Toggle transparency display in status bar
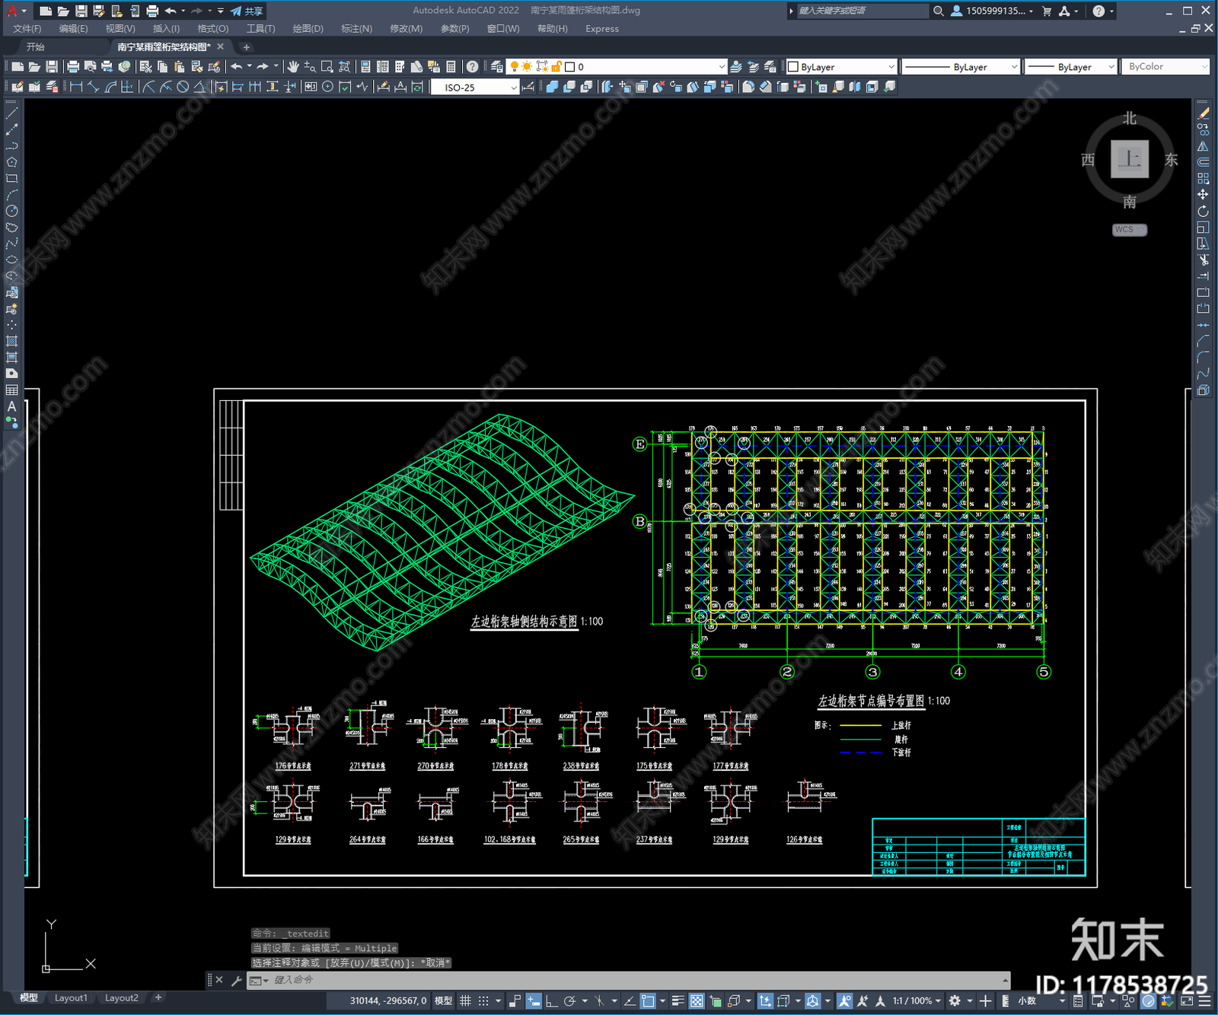Viewport: 1218px width, 1015px height. pyautogui.click(x=697, y=1001)
